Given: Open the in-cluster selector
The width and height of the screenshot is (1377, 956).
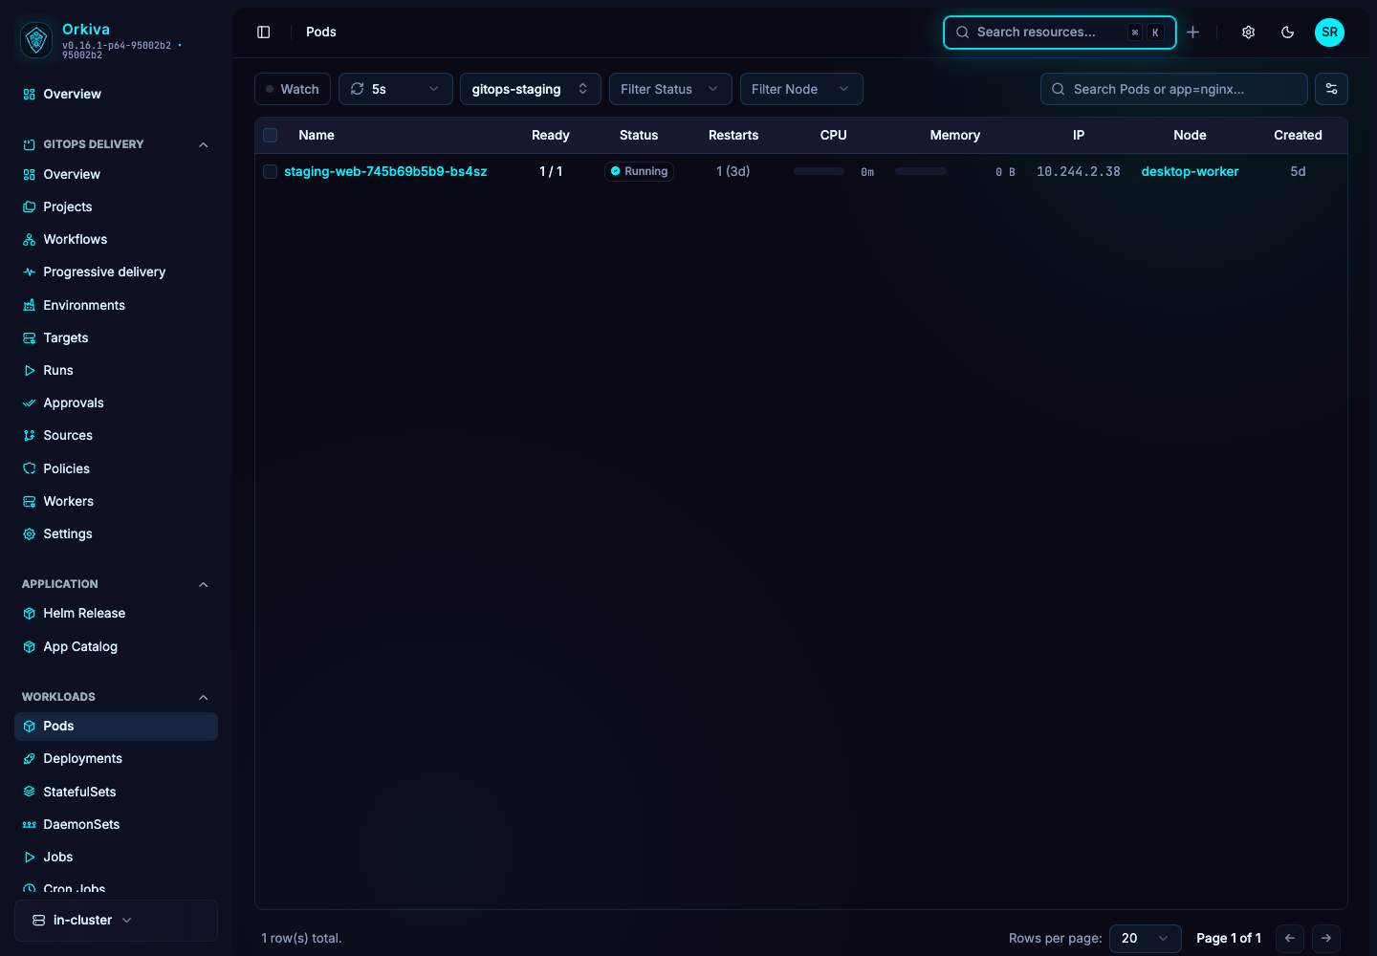Looking at the screenshot, I should click(x=116, y=921).
